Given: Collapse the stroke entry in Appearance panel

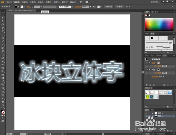Looking at the screenshot, I should pos(150,63).
